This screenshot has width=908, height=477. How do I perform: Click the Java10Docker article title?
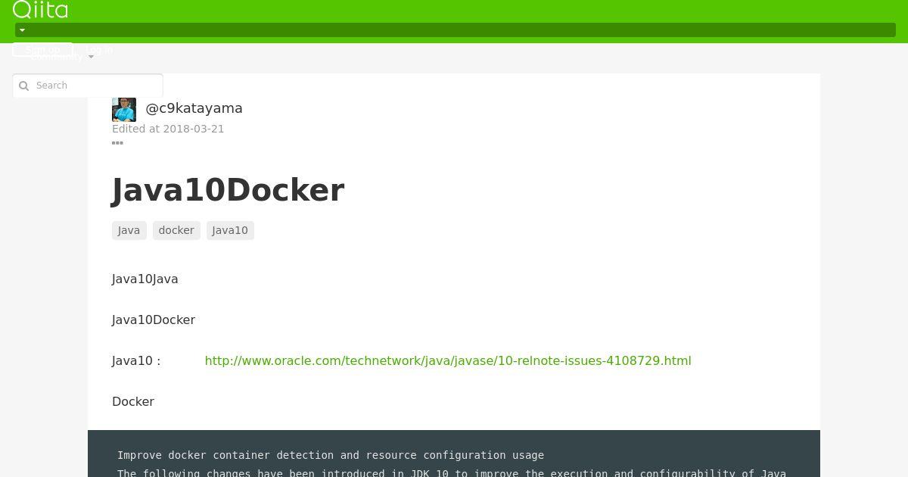[228, 190]
